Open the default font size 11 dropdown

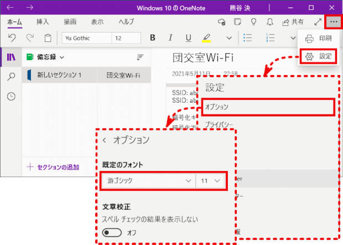(211, 180)
